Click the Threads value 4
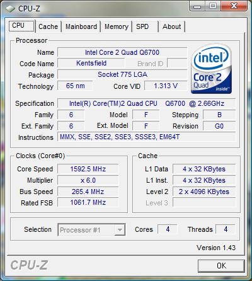Image resolution: width=252 pixels, height=281 pixels. [226, 229]
